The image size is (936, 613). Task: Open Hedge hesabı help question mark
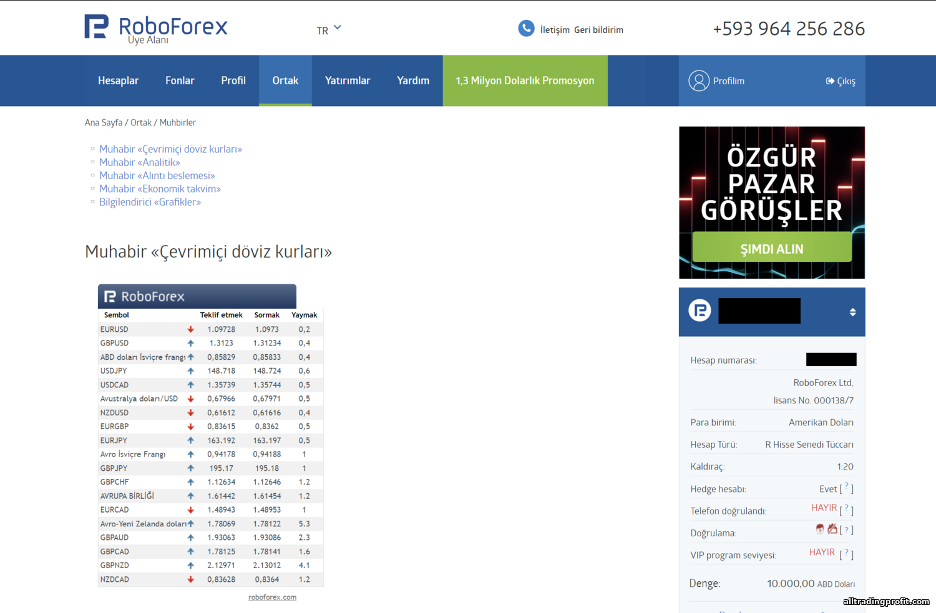847,487
